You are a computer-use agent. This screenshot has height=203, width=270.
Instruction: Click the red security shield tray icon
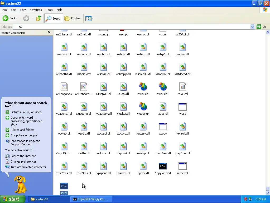point(245,199)
